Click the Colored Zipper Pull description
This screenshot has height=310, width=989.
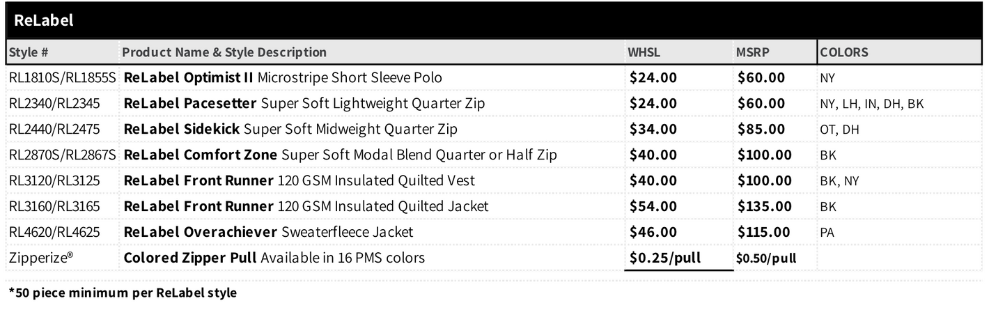tap(274, 258)
